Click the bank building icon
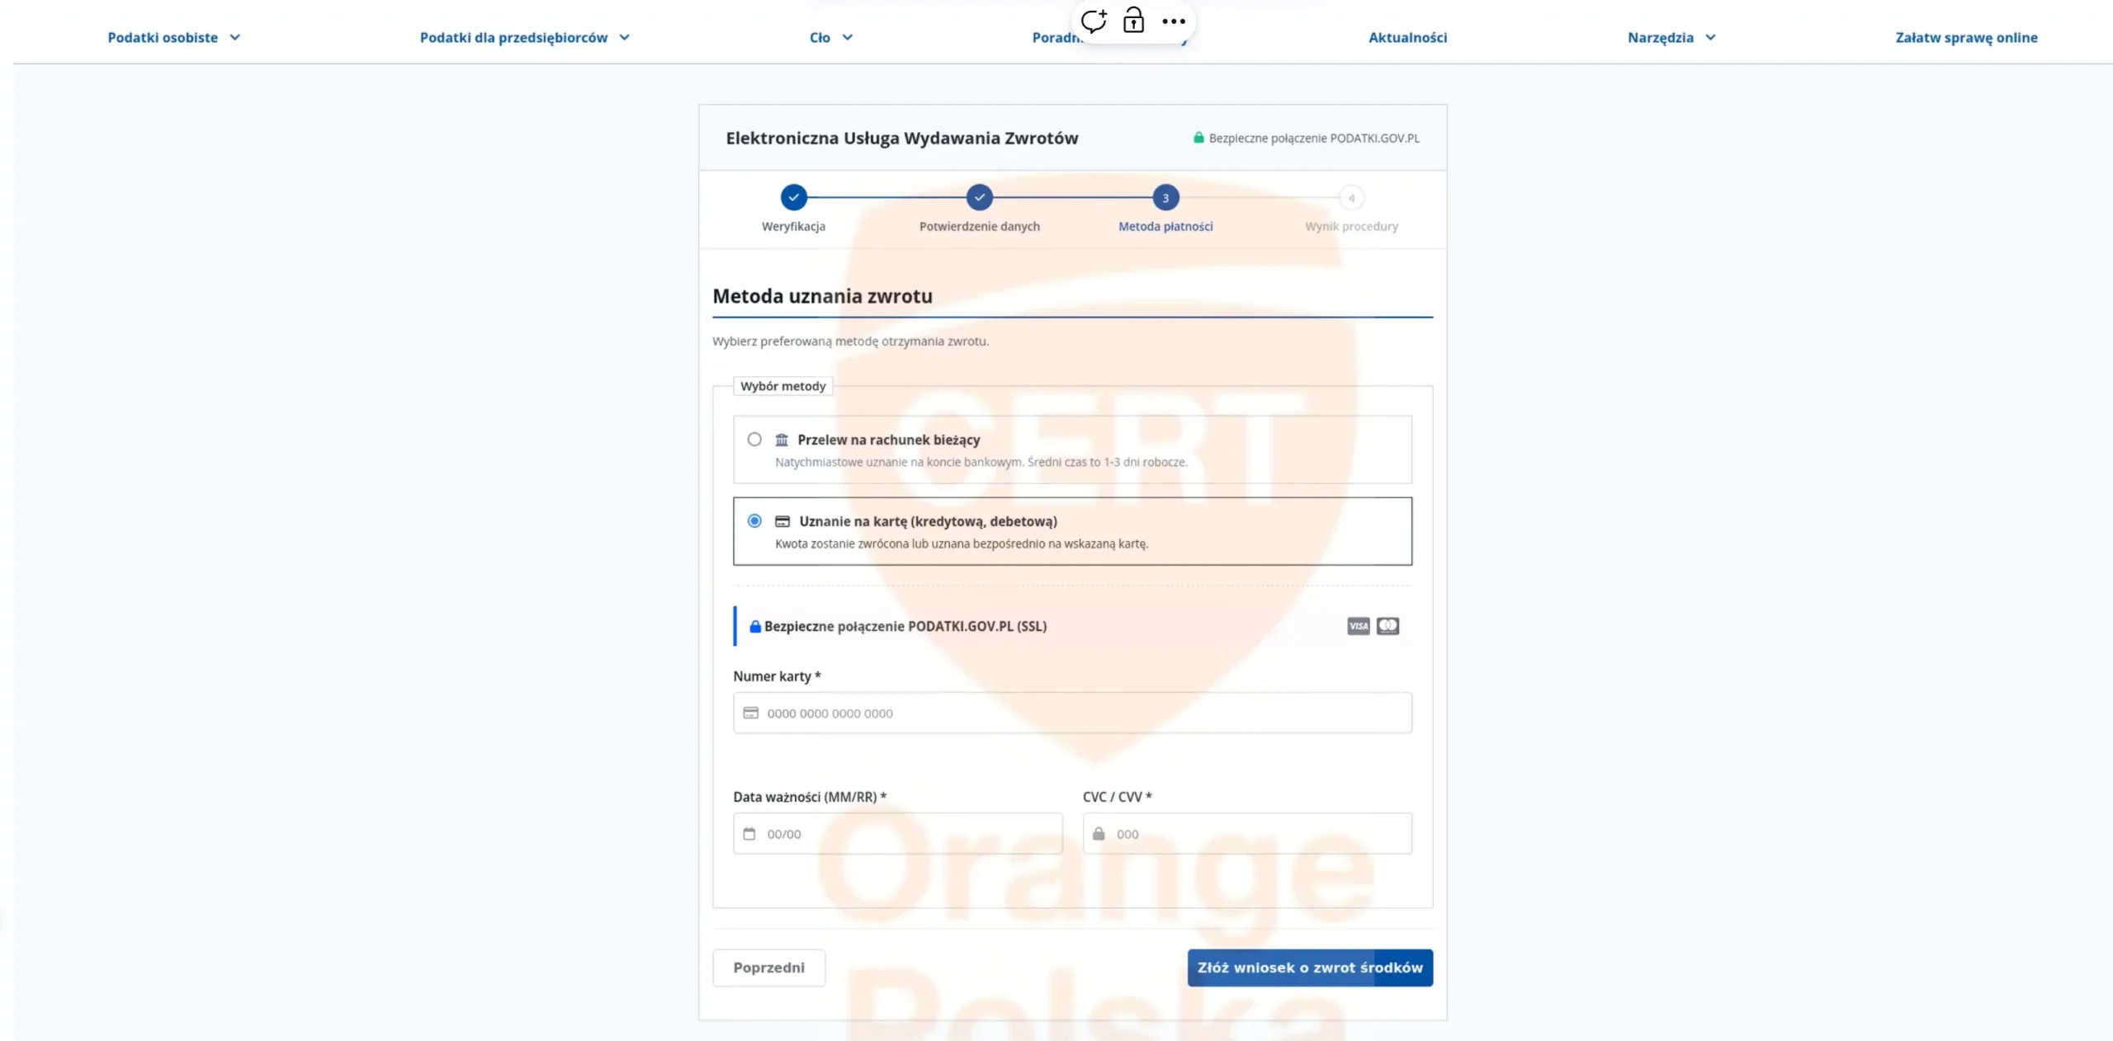 point(782,440)
